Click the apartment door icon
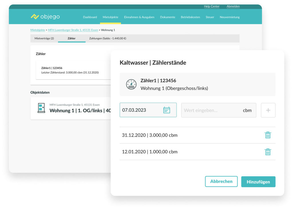 [41, 108]
